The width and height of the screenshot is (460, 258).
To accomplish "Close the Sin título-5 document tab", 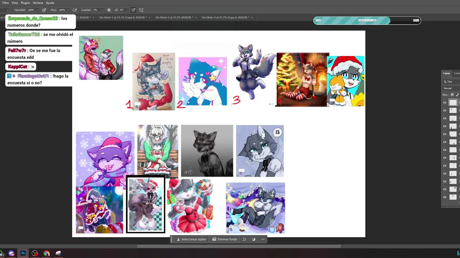I will pyautogui.click(x=196, y=17).
